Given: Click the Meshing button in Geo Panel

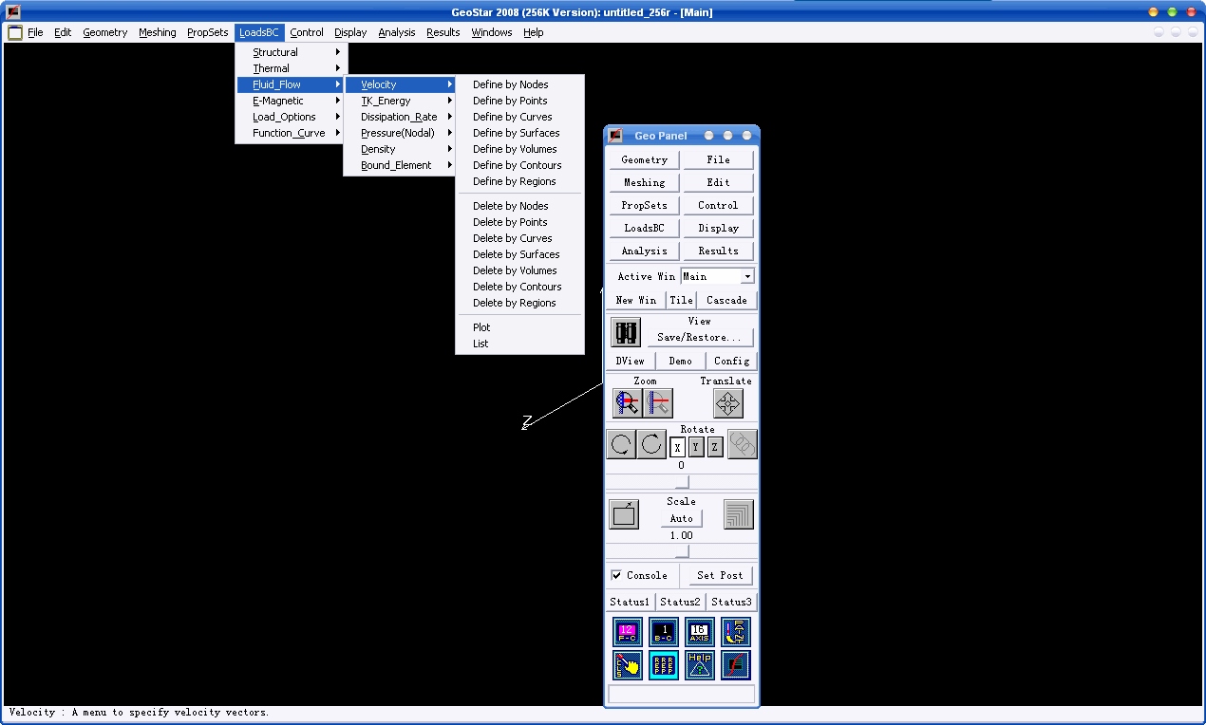Looking at the screenshot, I should pos(645,182).
